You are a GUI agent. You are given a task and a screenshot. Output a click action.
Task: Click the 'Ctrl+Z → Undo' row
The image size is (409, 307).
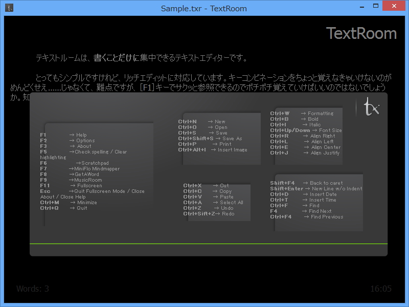209,208
